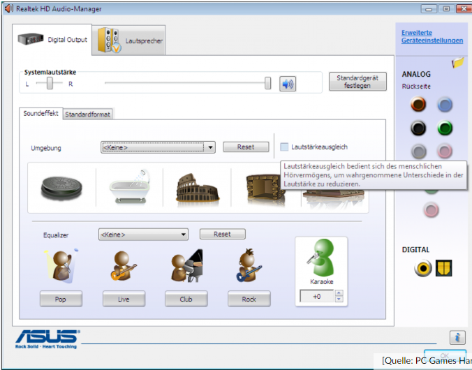The height and width of the screenshot is (370, 472).
Task: Click the gray analog rear jack
Action: (x=419, y=151)
